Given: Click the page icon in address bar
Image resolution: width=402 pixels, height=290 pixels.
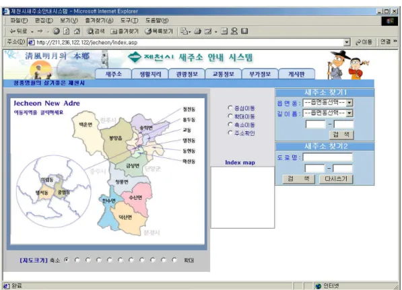Looking at the screenshot, I should pos(31,42).
